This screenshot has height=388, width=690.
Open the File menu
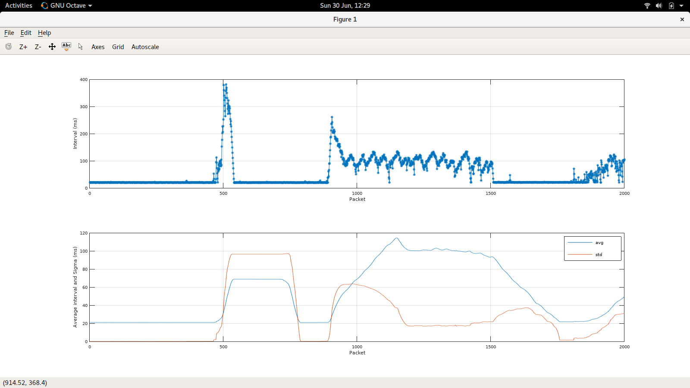[9, 33]
